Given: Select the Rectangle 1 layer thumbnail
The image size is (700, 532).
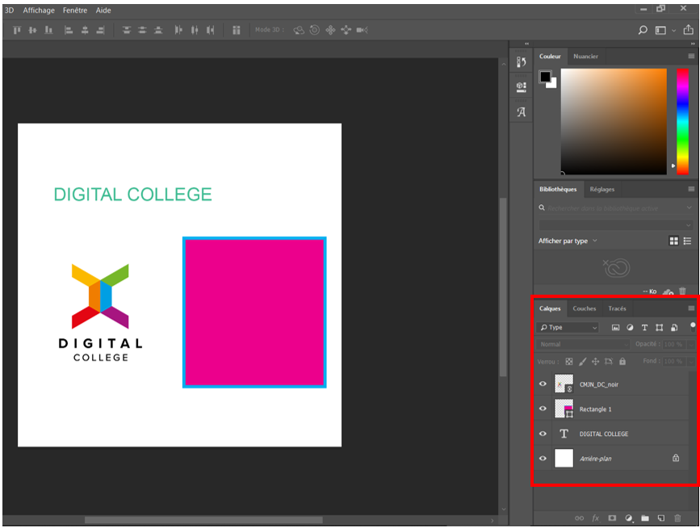Looking at the screenshot, I should 564,408.
